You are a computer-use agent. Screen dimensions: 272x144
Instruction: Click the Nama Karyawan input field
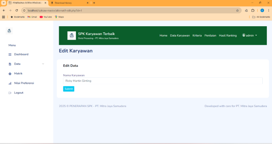(x=162, y=81)
